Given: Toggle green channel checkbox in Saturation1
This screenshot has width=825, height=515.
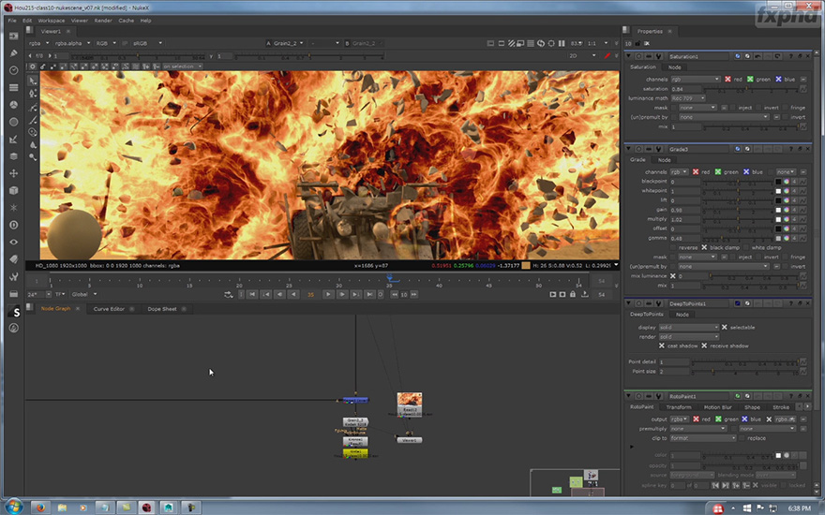Looking at the screenshot, I should (750, 80).
